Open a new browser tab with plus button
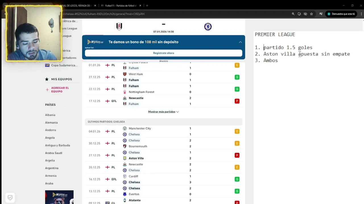The height and width of the screenshot is (204, 364). tap(147, 5)
